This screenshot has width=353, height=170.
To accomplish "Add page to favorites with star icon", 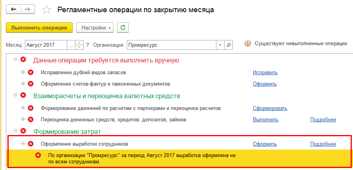I will [x=46, y=10].
